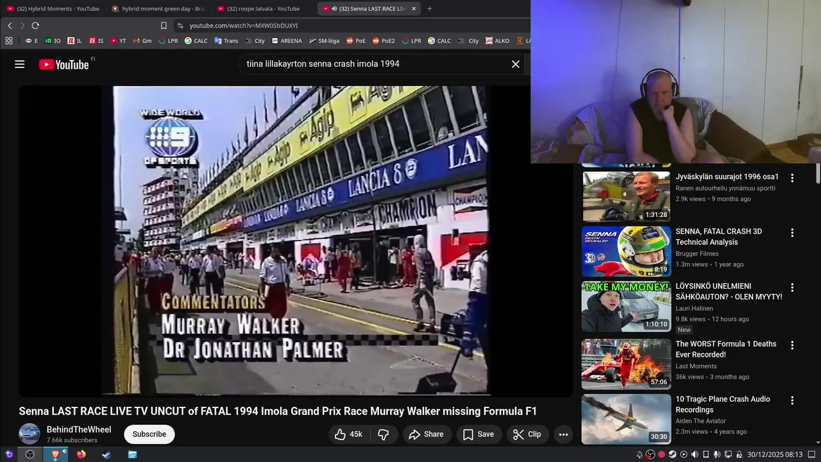821x462 pixels.
Task: Click the Senna video player
Action: pos(296,241)
